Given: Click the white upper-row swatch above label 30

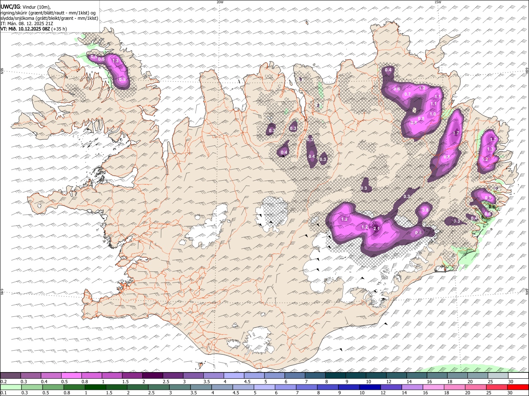Looking at the screenshot, I should 519,376.
